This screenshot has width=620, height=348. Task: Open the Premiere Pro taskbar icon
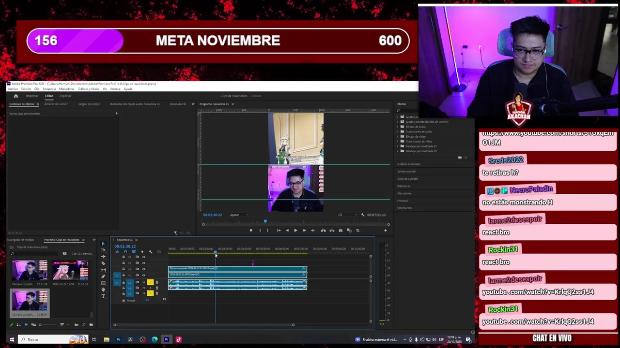(x=166, y=339)
